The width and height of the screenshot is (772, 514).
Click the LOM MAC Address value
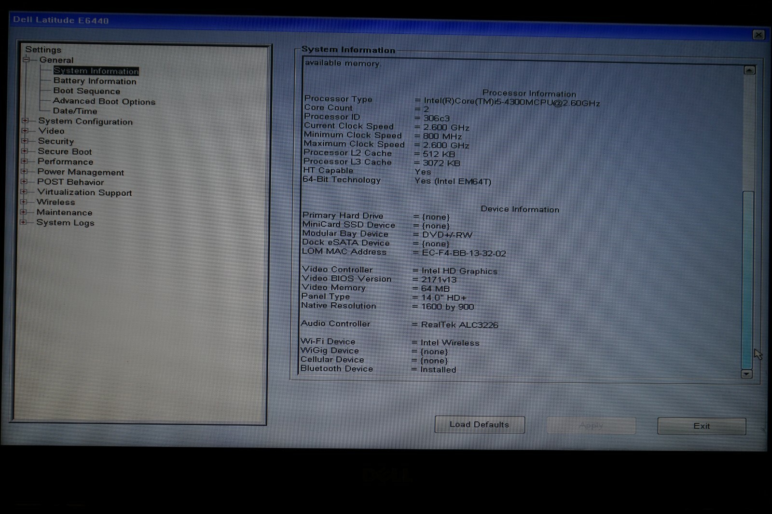[x=464, y=253]
